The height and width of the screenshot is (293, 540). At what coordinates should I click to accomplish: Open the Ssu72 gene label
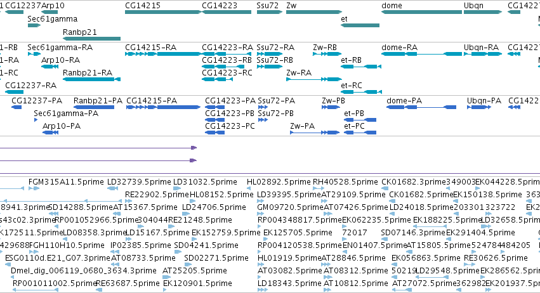[267, 6]
